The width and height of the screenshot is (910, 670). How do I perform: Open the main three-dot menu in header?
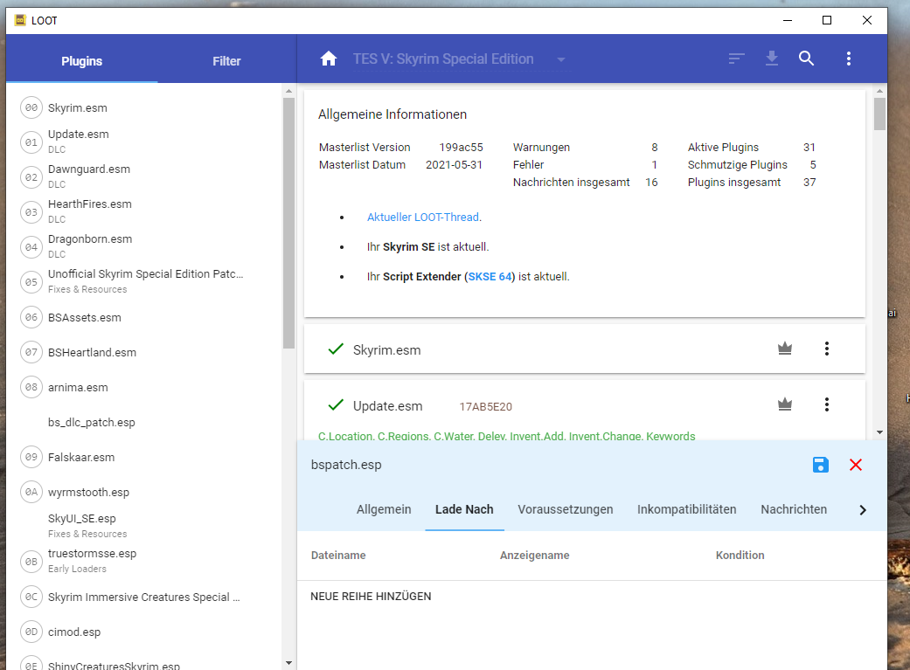848,59
